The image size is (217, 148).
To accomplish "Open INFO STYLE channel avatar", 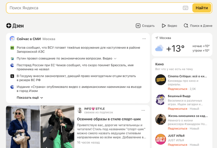I will pos(80,110).
